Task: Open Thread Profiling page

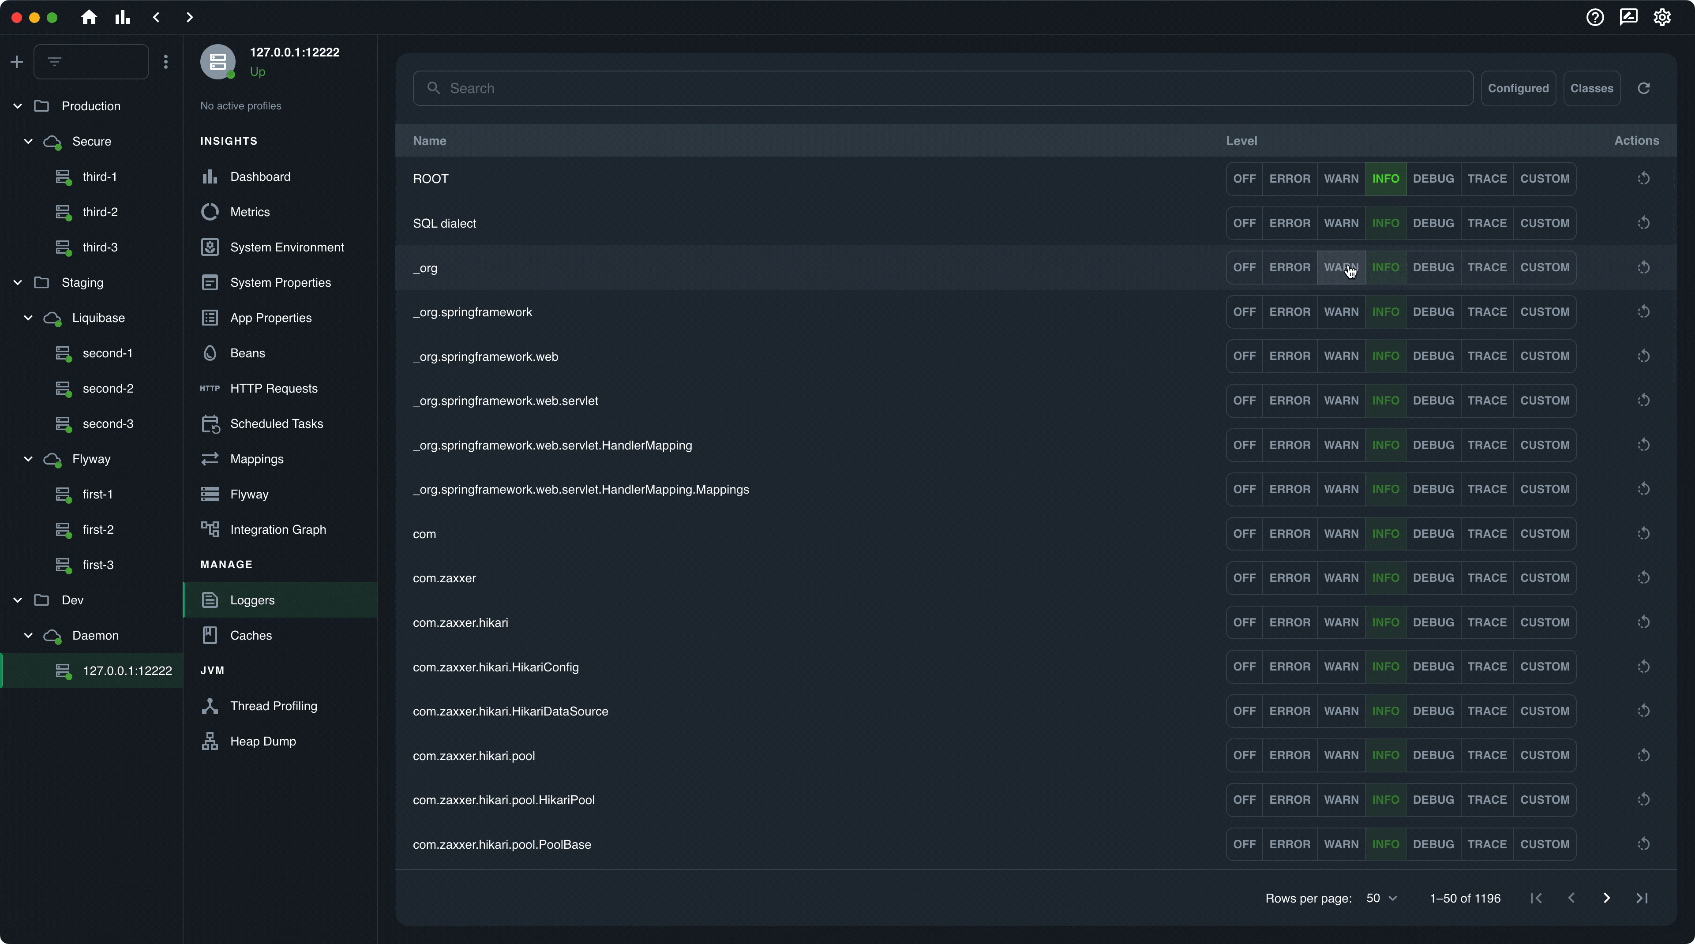Action: point(273,706)
